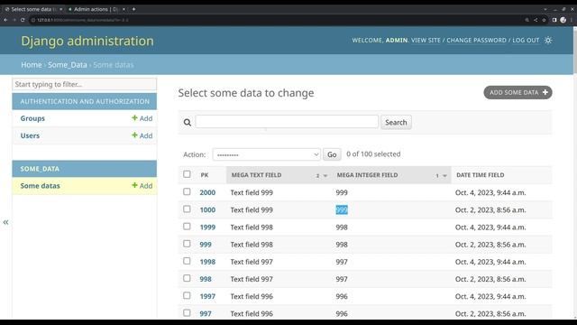Check the row with PK 2000

[187, 191]
